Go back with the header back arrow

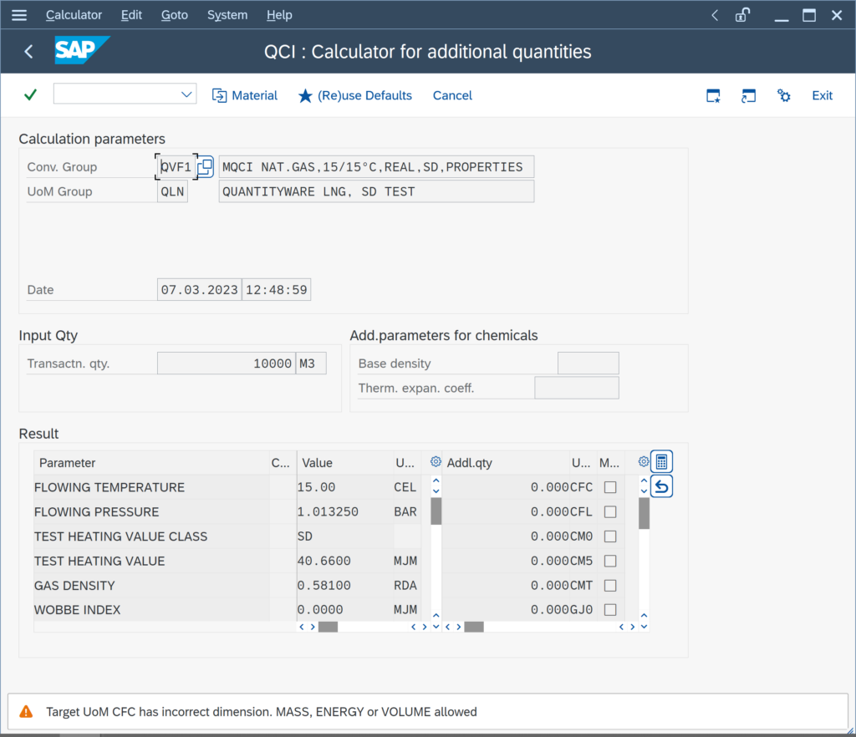click(x=29, y=51)
